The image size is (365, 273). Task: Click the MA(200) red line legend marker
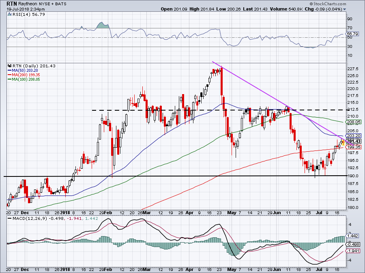coord(10,75)
